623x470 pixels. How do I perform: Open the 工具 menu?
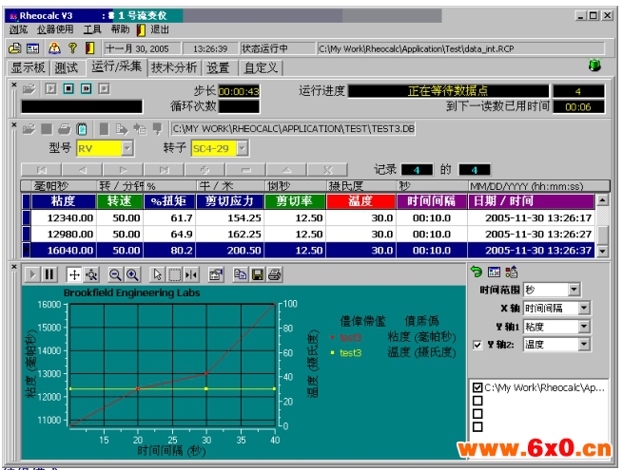tap(92, 29)
